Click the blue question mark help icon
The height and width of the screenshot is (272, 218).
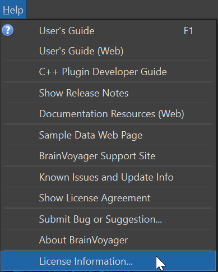[8, 30]
